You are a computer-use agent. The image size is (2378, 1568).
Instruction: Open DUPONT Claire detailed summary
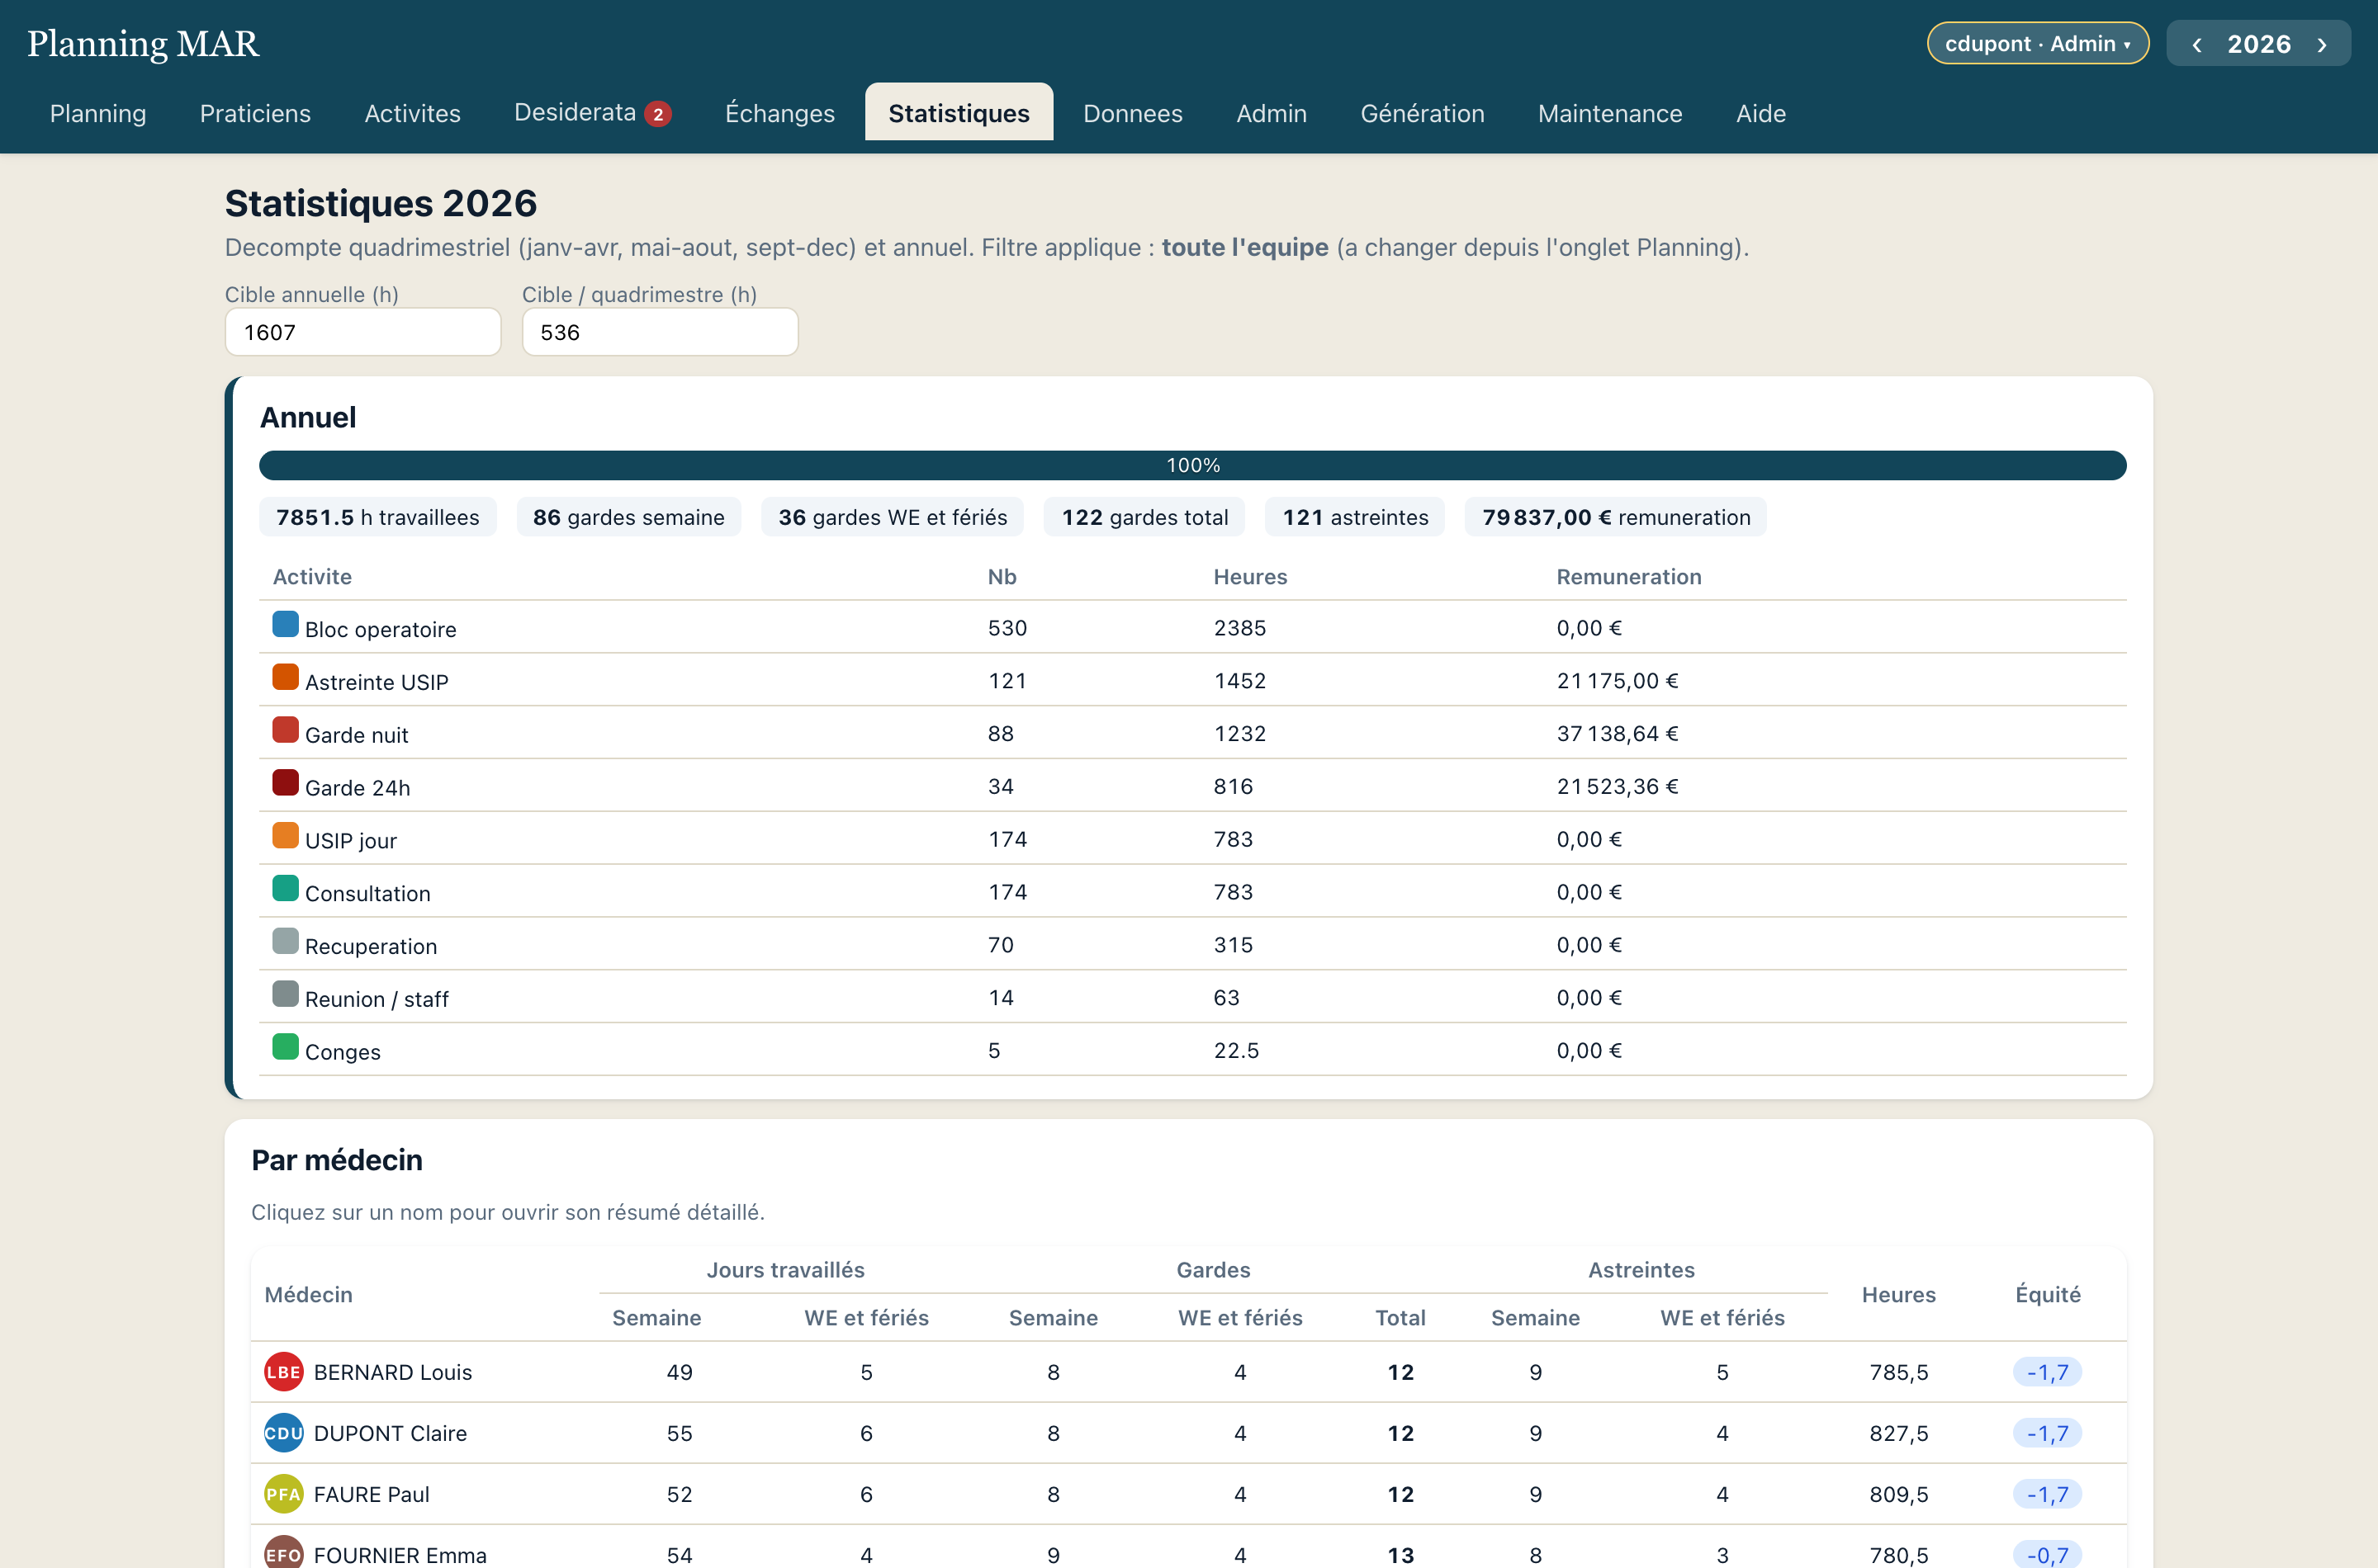pos(391,1433)
